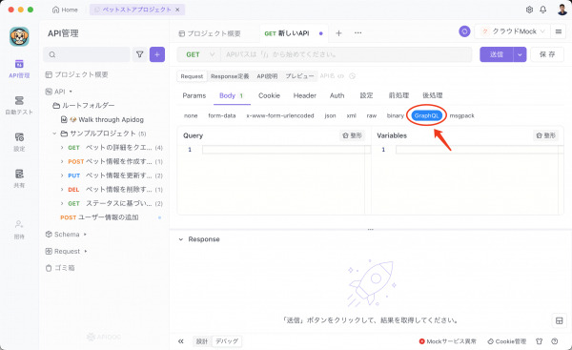Expand the GET ステータスに基づい row
The height and width of the screenshot is (350, 572).
tap(62, 203)
